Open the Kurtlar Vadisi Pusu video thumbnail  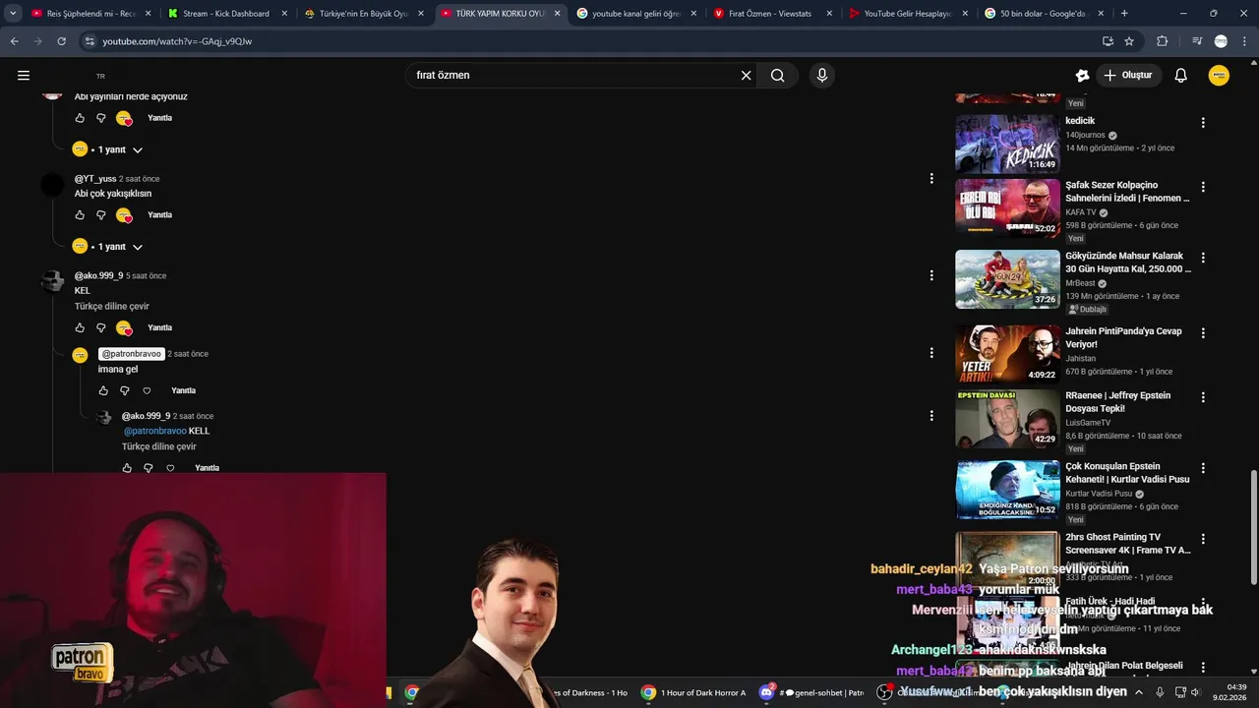[1007, 490]
